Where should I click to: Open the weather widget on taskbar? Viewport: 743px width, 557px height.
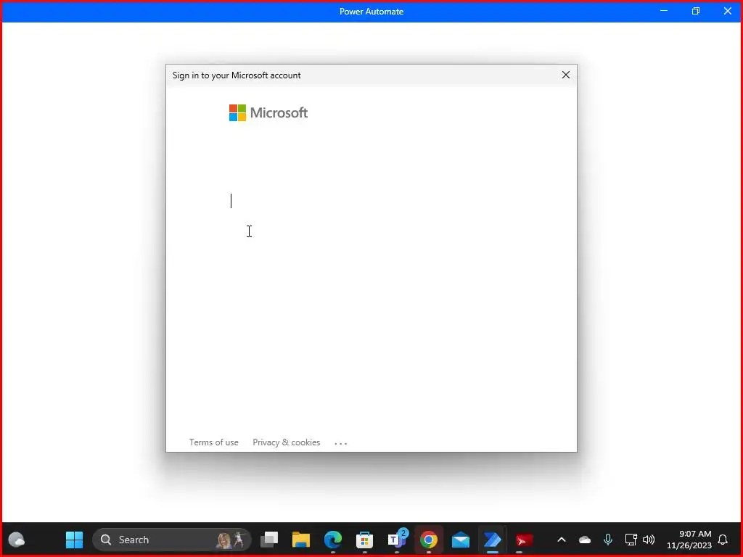(x=17, y=540)
